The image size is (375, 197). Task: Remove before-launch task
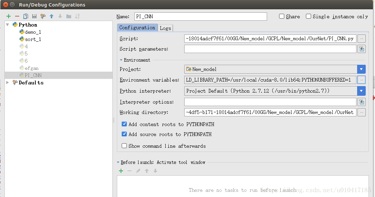[x=130, y=171]
